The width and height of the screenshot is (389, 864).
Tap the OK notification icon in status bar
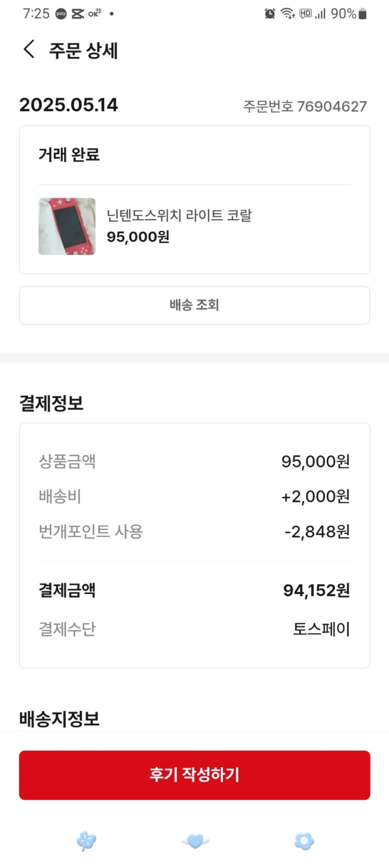point(94,14)
